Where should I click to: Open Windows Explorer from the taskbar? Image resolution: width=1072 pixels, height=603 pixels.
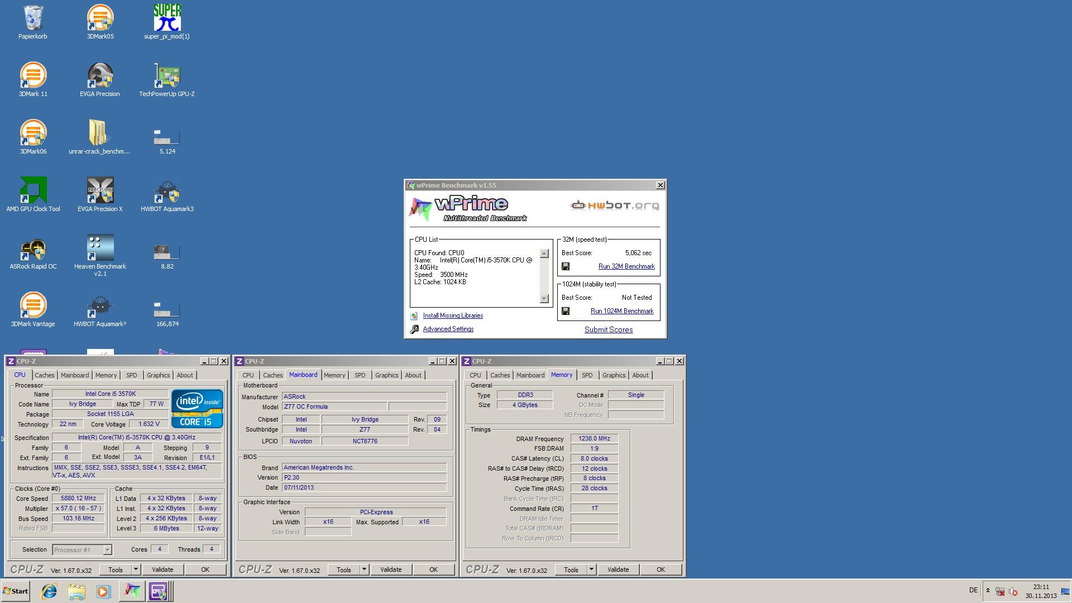(x=76, y=591)
